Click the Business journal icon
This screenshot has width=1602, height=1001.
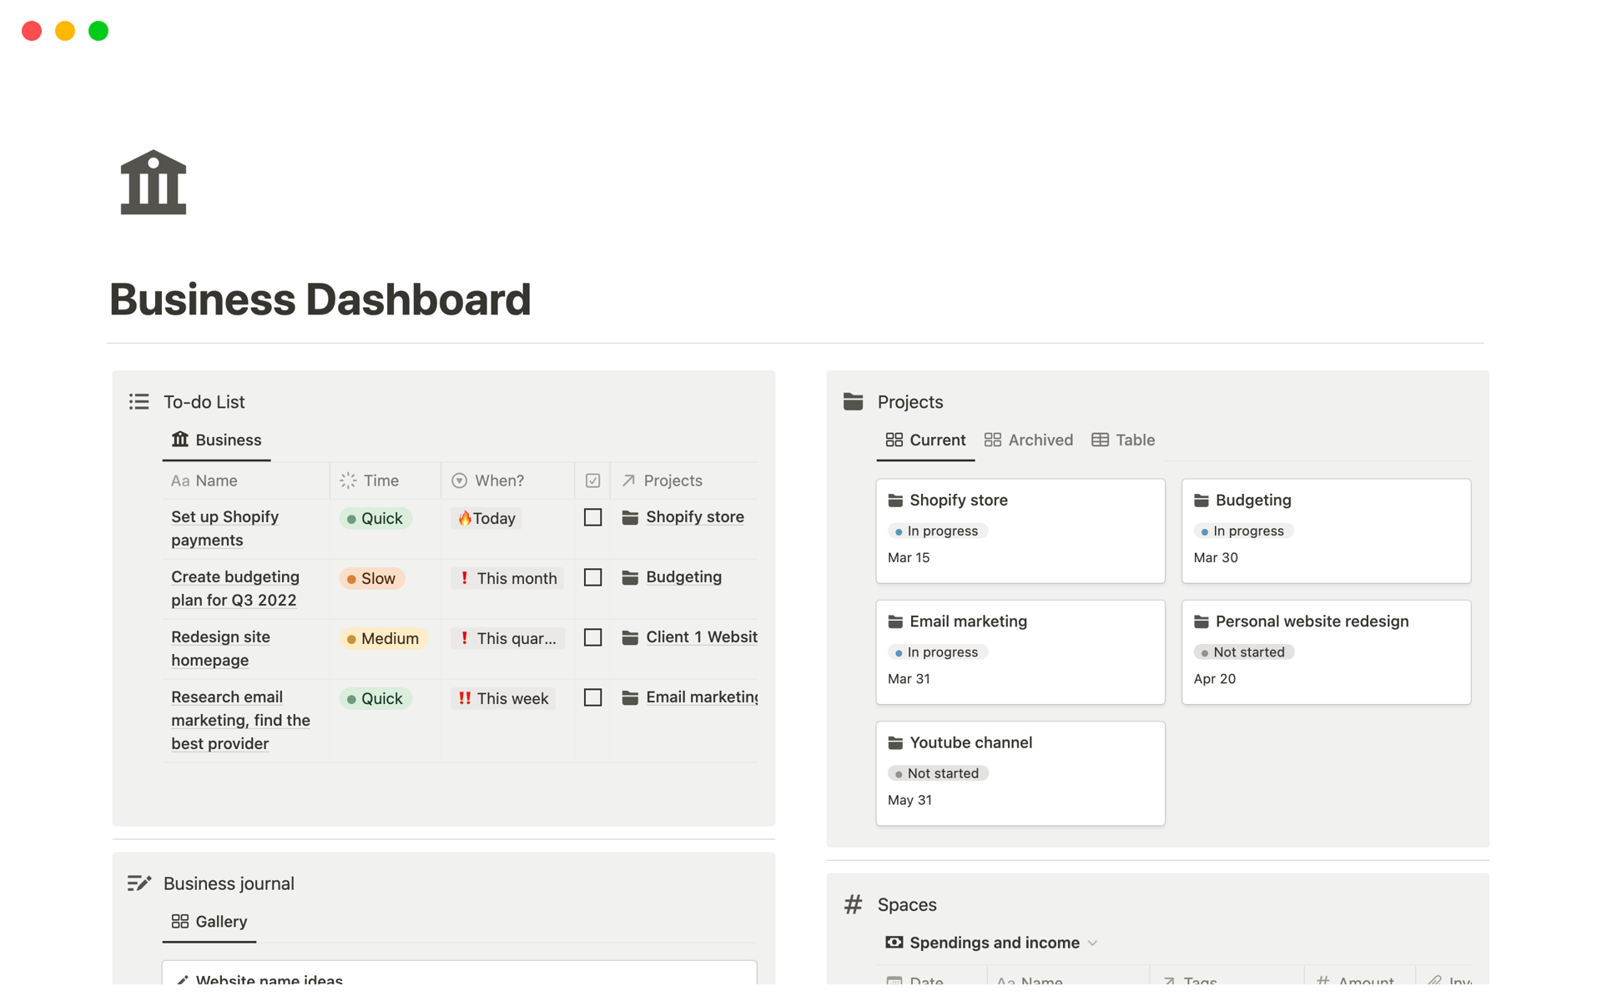(x=137, y=883)
